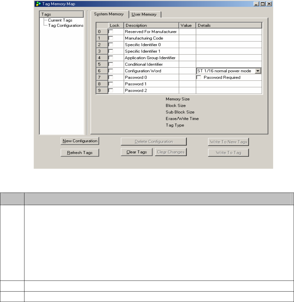Screen dimensions: 294x302
Task: Click the Details column header
Action: 229,25
